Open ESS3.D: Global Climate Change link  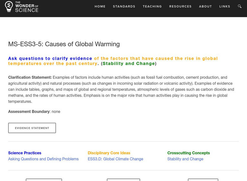tap(115, 159)
